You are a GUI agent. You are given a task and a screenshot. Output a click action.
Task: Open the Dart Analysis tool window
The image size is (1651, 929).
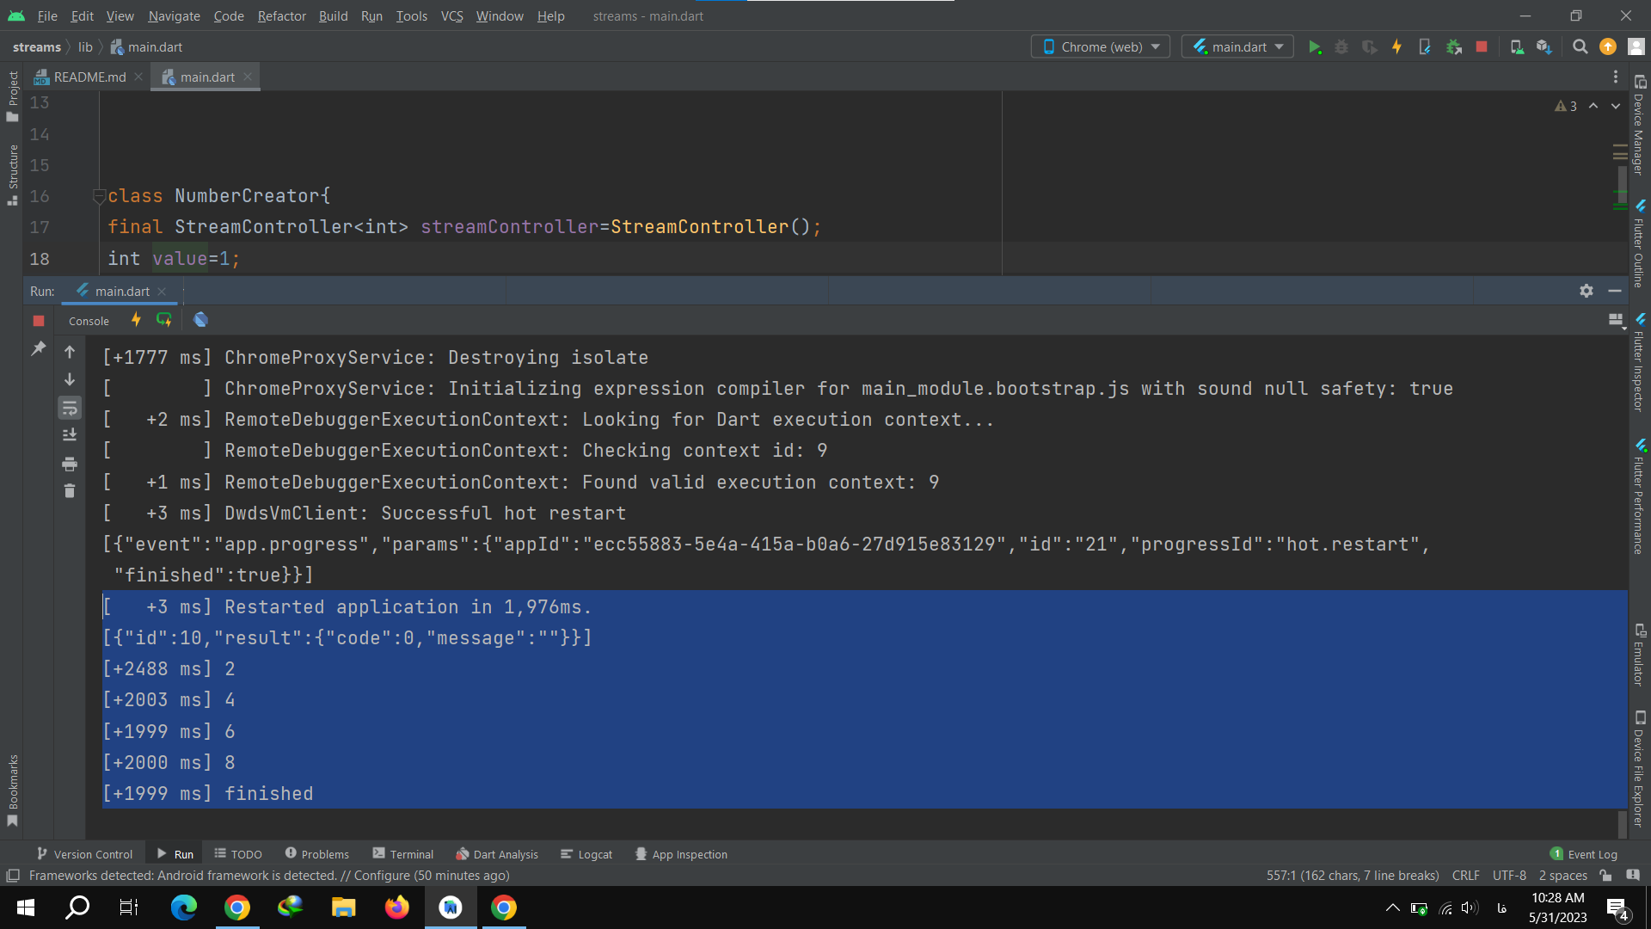(497, 854)
